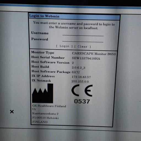
Task: Click the Host Software Package value 6ICU
Action: 76,72
